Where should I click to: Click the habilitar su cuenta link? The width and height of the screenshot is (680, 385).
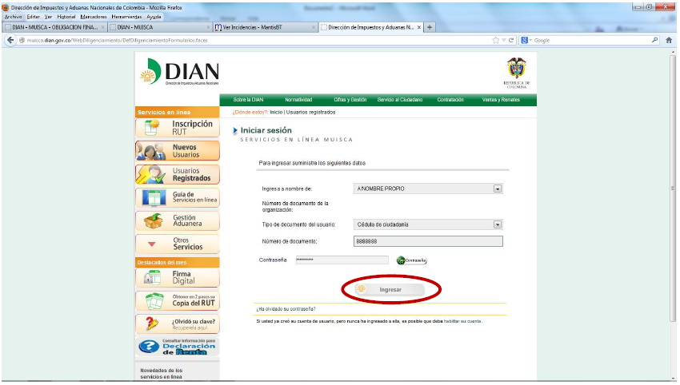pos(462,321)
